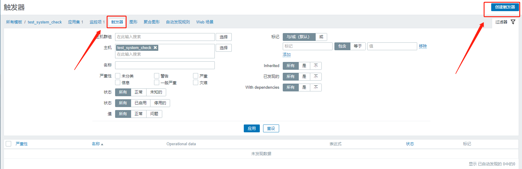Remove test_system_check host tag
This screenshot has width=522, height=169.
point(155,48)
